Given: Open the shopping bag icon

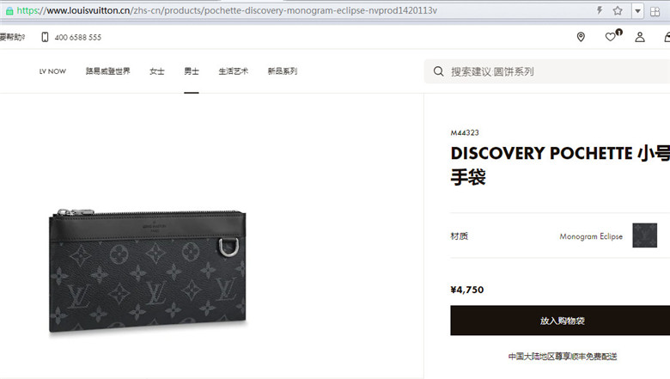Looking at the screenshot, I should click(x=667, y=37).
